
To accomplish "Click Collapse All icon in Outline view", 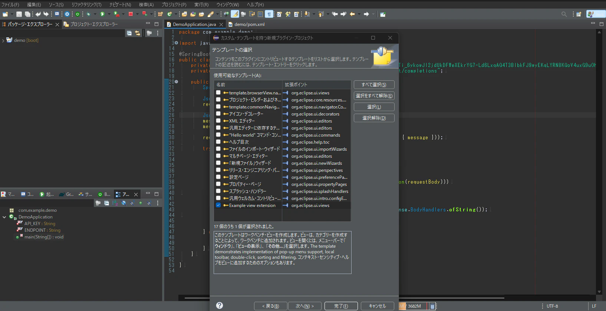I will point(106,203).
